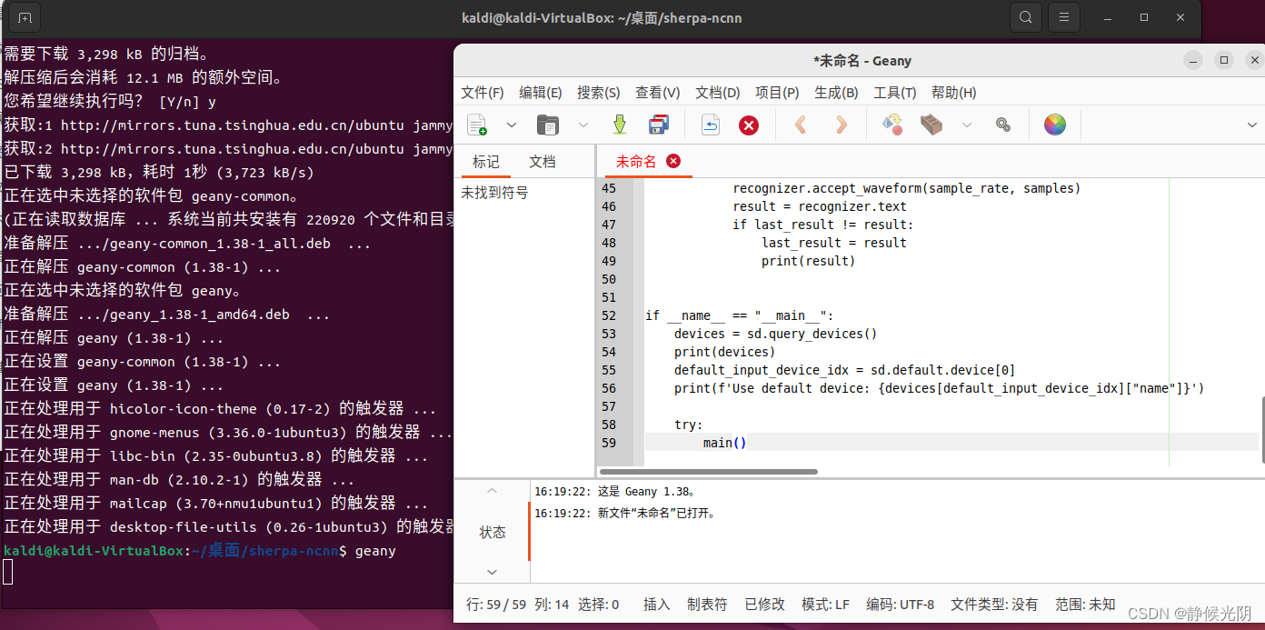Screen dimensions: 1265x630
Task: Open the terminal hamburger menu
Action: click(x=1063, y=17)
